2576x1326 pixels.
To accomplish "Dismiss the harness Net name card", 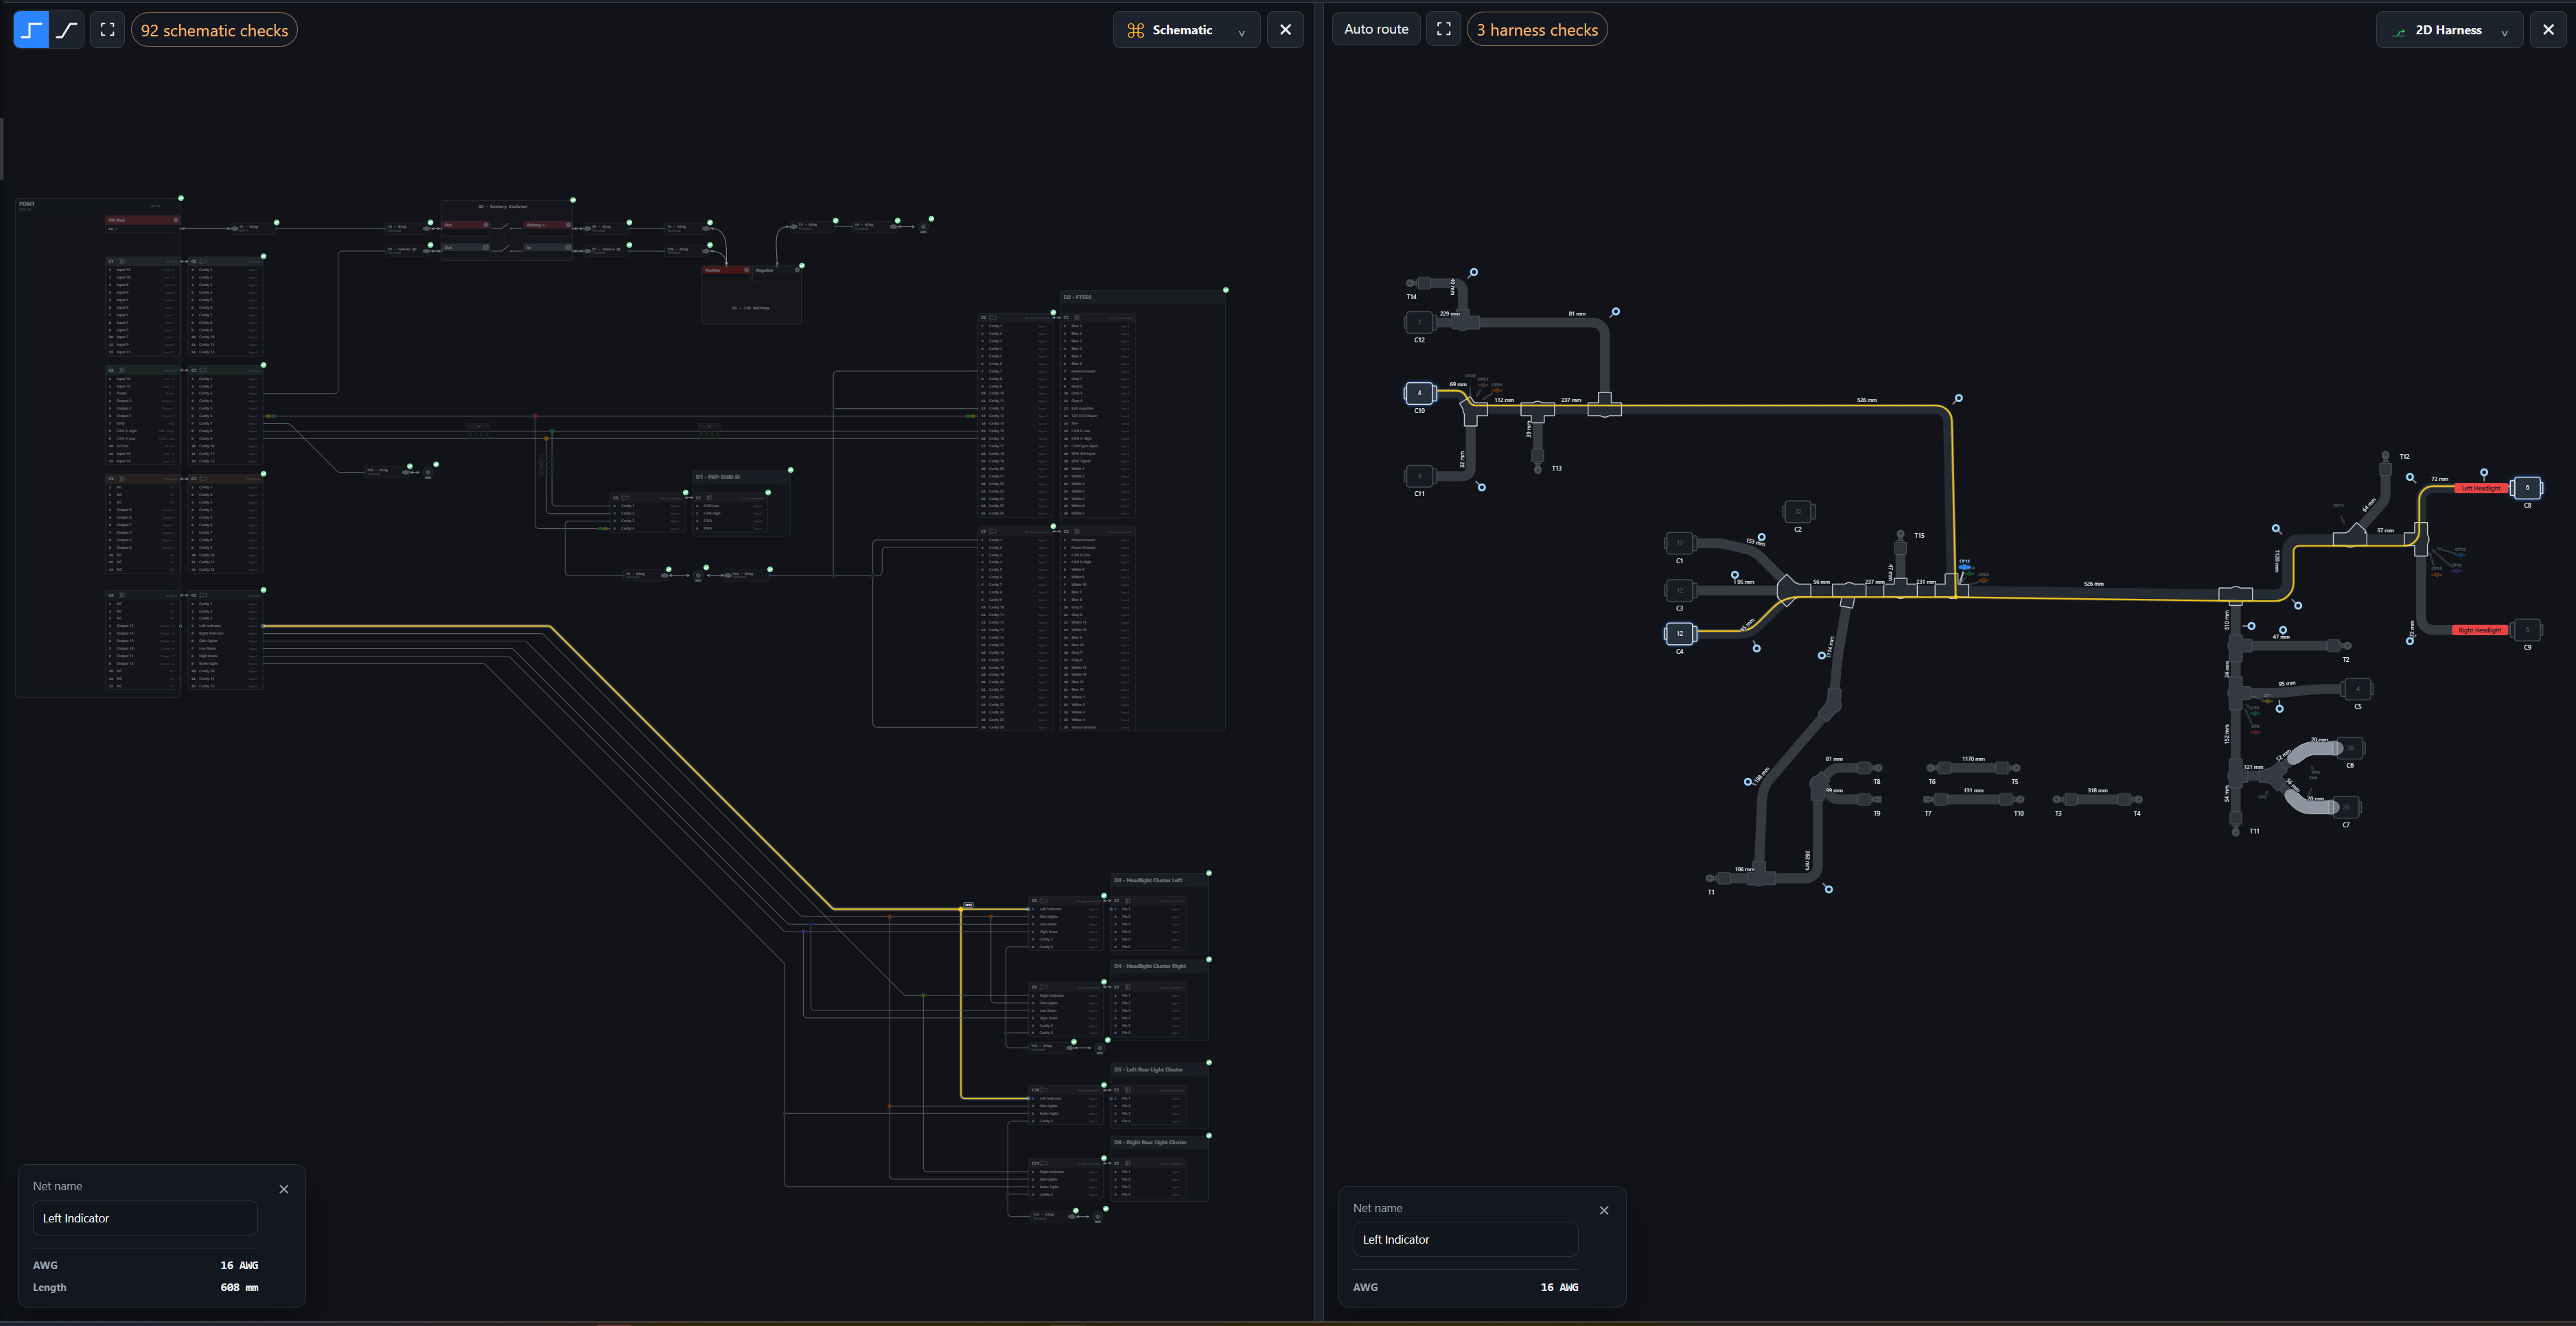I will [x=1604, y=1210].
